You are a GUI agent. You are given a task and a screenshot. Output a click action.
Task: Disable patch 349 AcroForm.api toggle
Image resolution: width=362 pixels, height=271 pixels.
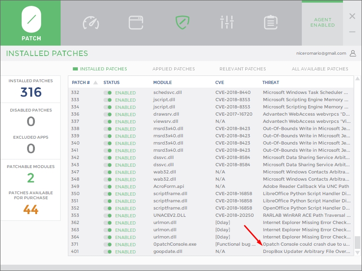[x=108, y=187]
